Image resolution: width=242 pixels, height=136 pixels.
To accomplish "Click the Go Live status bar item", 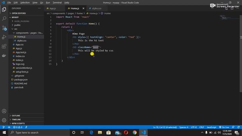I will pos(224,127).
